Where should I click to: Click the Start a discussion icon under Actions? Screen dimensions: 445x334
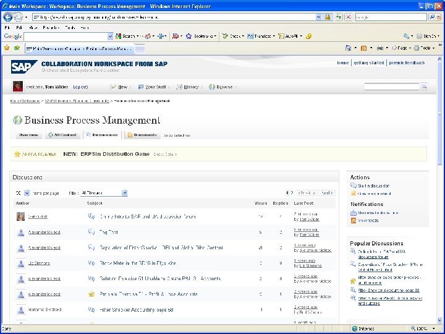354,186
